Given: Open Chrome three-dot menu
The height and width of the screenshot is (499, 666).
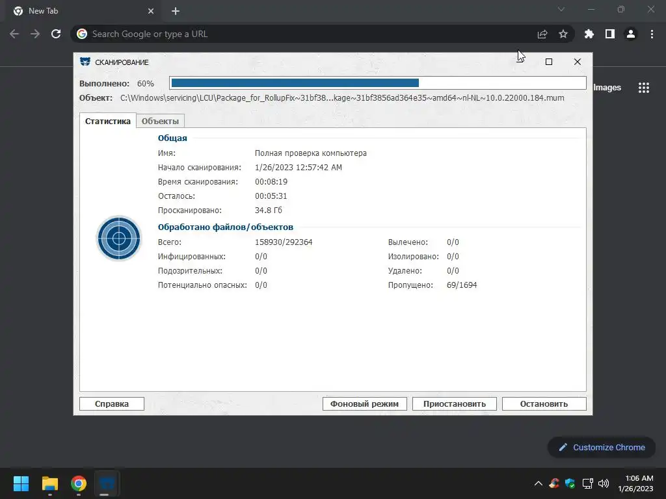Looking at the screenshot, I should click(652, 34).
